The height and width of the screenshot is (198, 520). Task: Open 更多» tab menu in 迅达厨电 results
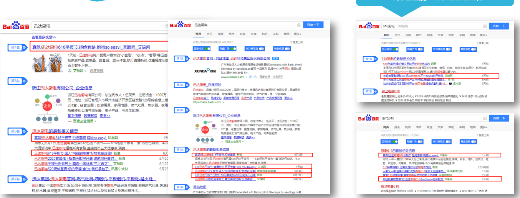coord(298,34)
